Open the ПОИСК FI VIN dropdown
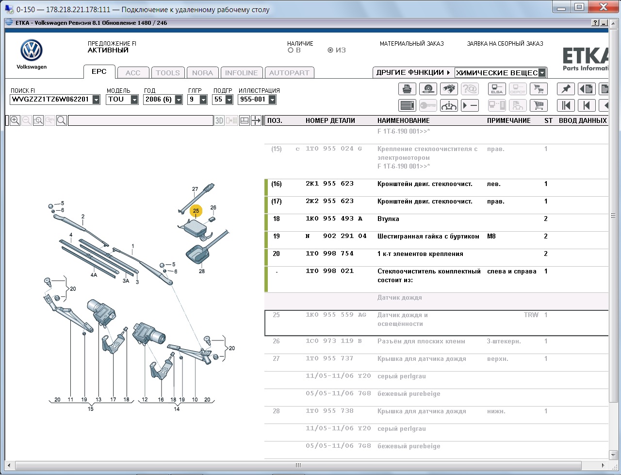621x475 pixels. [96, 100]
